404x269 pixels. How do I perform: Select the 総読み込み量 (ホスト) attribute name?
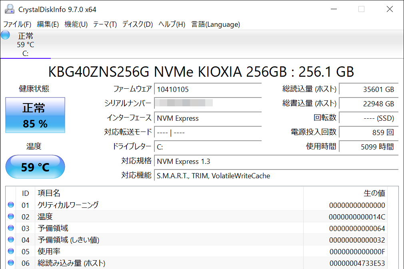click(71, 263)
